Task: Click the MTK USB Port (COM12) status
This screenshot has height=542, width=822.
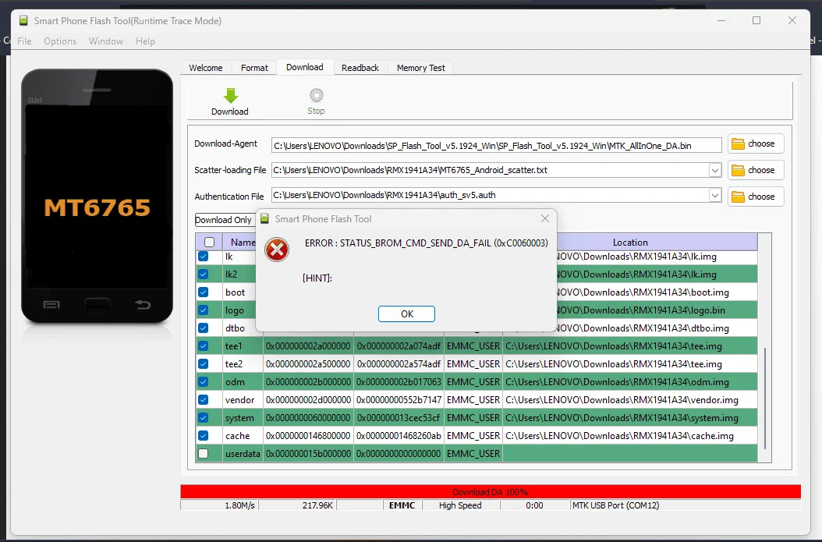Action: click(x=615, y=505)
